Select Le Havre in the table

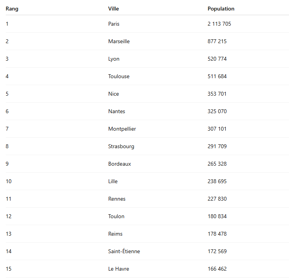tap(118, 269)
